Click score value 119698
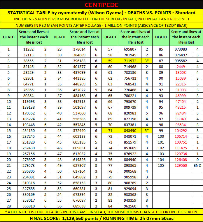The height and width of the screenshot is (222, 203). tap(28, 101)
